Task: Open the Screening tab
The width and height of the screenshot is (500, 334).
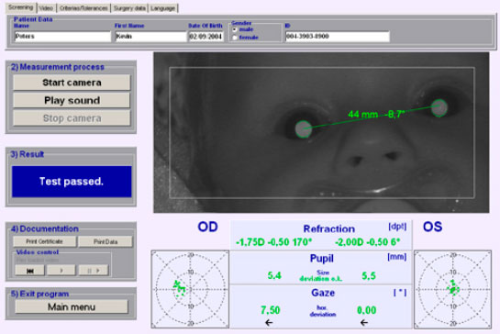Action: click(20, 7)
